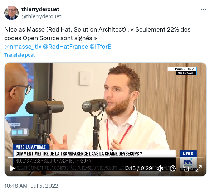
Task: Click the @thierryderouet handle under the name
Action: [x=41, y=16]
